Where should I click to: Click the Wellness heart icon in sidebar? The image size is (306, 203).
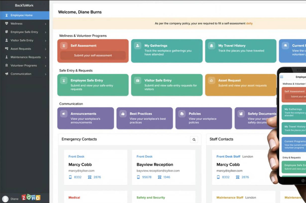7,24
